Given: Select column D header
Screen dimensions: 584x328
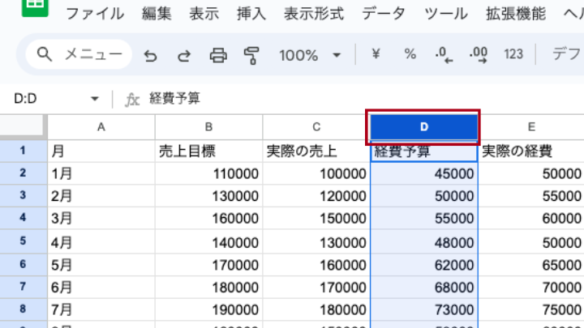Looking at the screenshot, I should coord(423,126).
